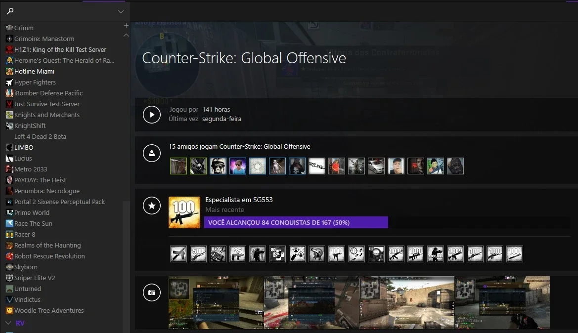
Task: Open the anime sketch friend avatar
Action: pyautogui.click(x=257, y=166)
